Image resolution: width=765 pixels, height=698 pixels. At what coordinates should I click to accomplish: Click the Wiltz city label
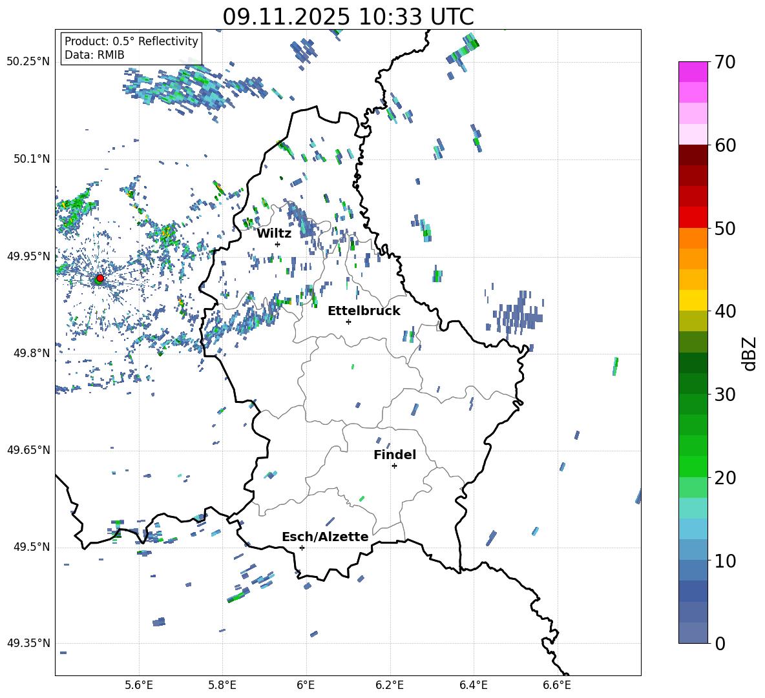(274, 234)
